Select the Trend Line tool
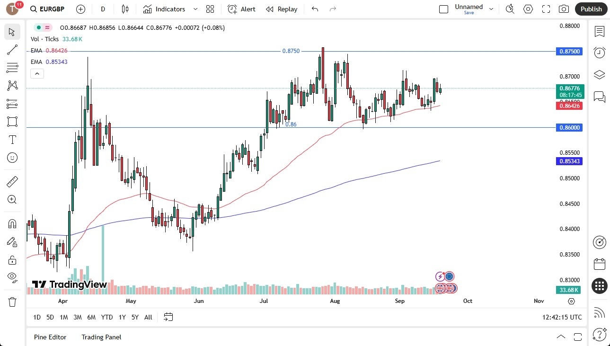Image resolution: width=610 pixels, height=346 pixels. point(12,50)
